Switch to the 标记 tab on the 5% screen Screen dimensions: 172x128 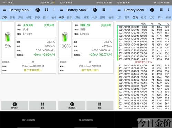coord(29,17)
